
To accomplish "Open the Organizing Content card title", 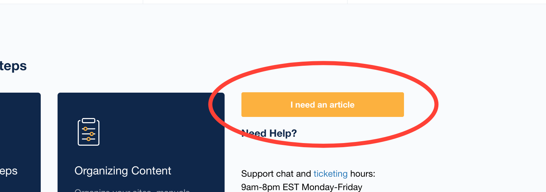I will coord(123,171).
